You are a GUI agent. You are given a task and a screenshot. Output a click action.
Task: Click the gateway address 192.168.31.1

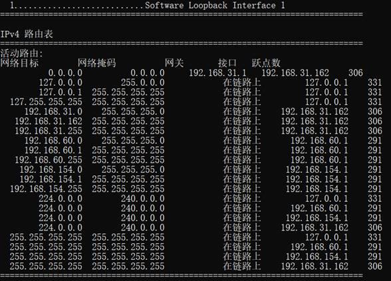click(x=217, y=73)
